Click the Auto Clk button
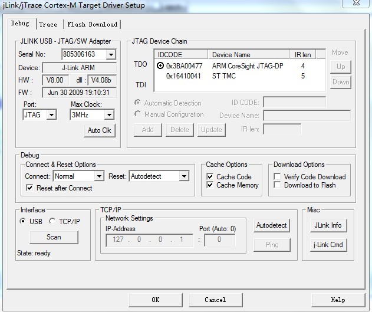Image resolution: width=372 pixels, height=312 pixels. point(100,130)
